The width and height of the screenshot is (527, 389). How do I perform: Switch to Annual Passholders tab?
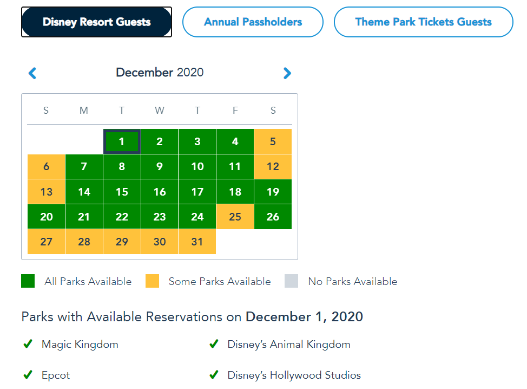point(253,22)
